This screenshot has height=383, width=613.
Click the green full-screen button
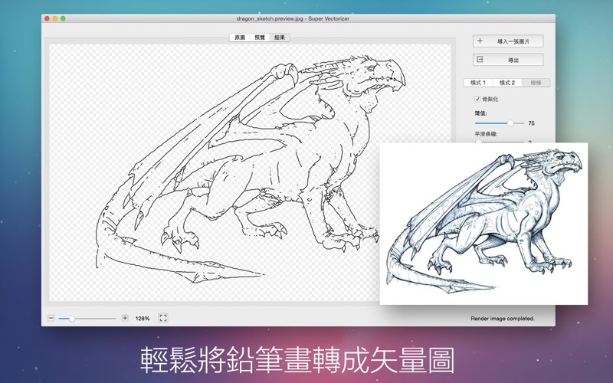pyautogui.click(x=63, y=18)
